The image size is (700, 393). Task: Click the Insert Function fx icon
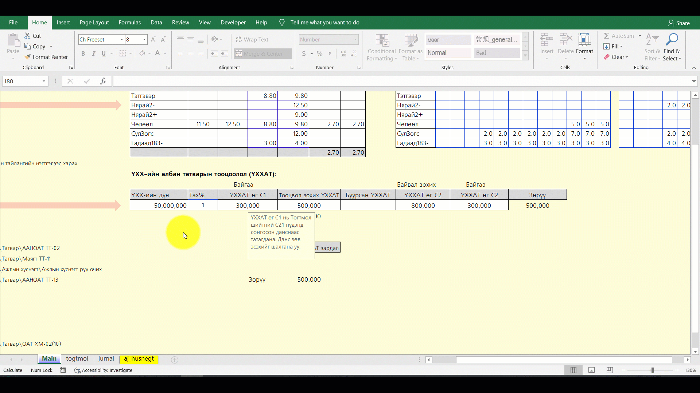[x=103, y=81]
